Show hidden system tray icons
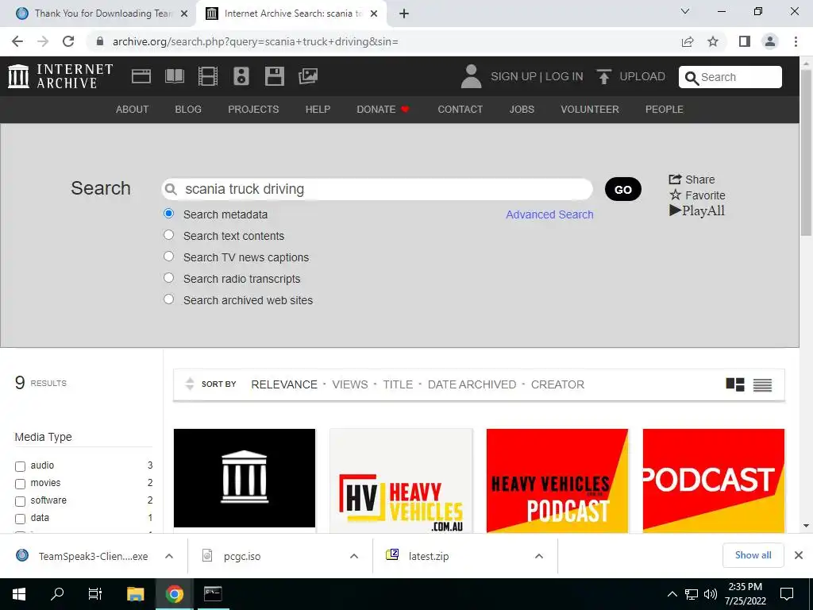 672,594
